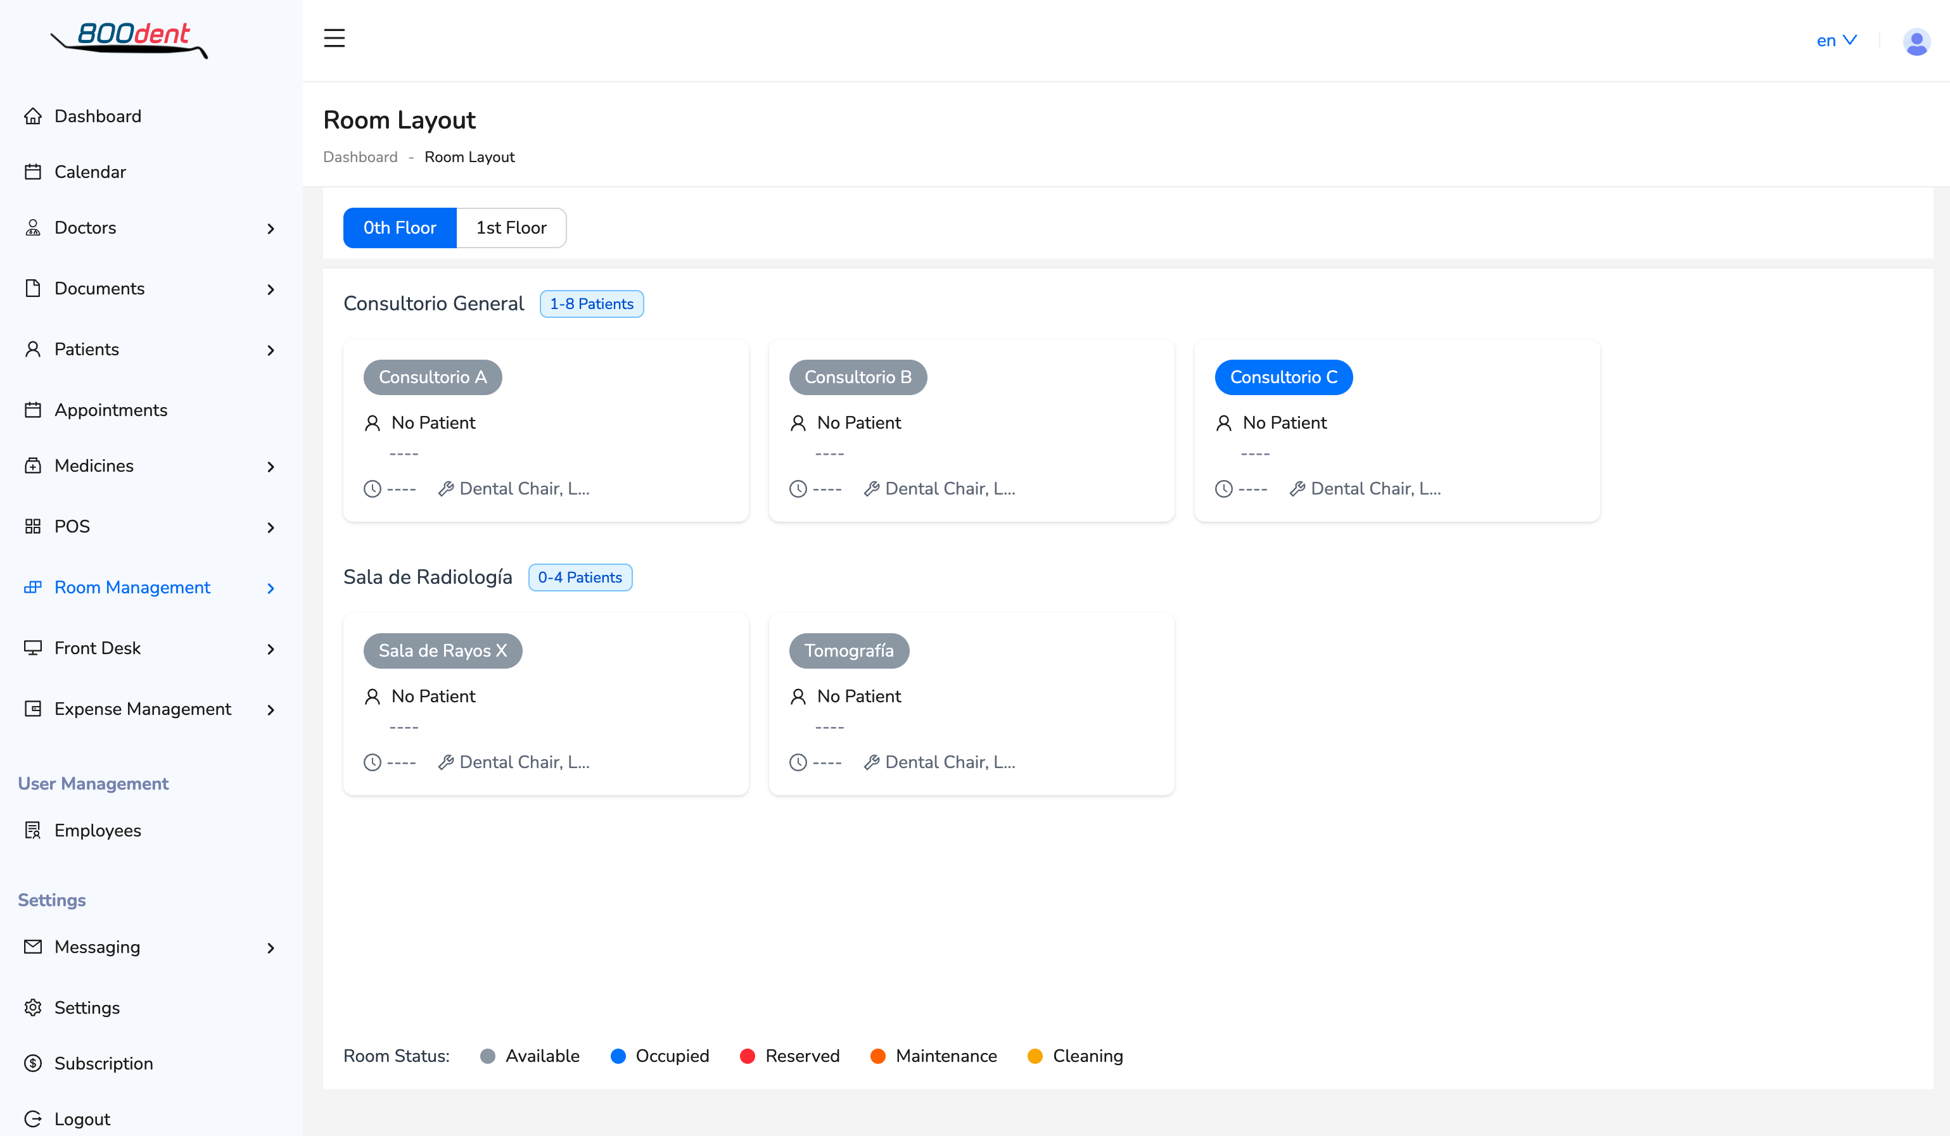Select the Tomografía room card
Image resolution: width=1950 pixels, height=1136 pixels.
tap(971, 704)
